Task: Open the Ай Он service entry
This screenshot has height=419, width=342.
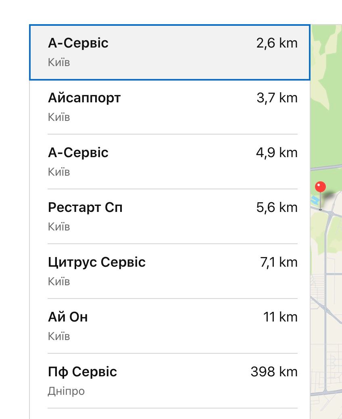Action: (x=169, y=326)
